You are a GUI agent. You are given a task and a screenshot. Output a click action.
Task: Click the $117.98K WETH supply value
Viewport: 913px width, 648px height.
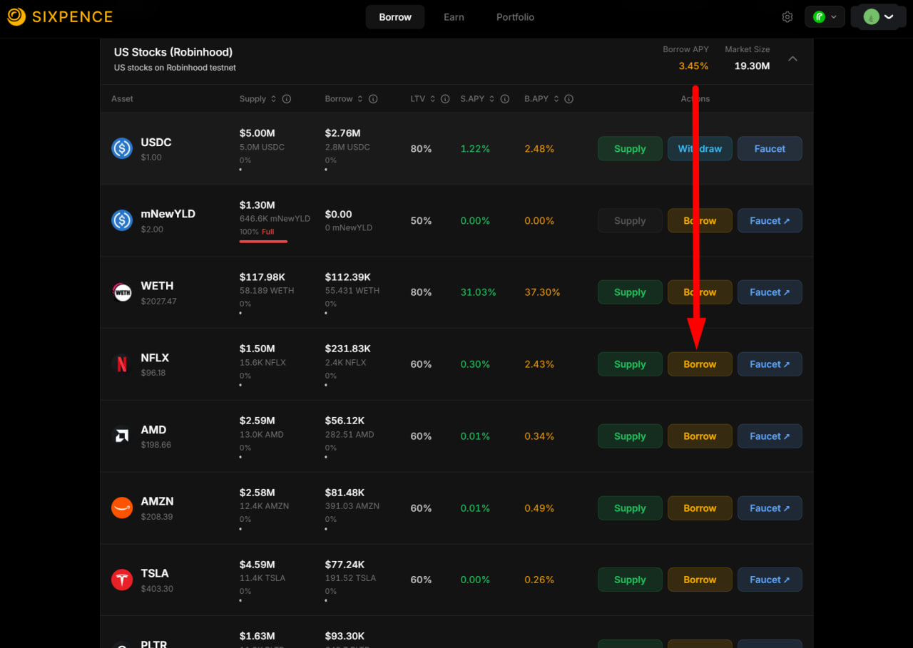click(262, 277)
